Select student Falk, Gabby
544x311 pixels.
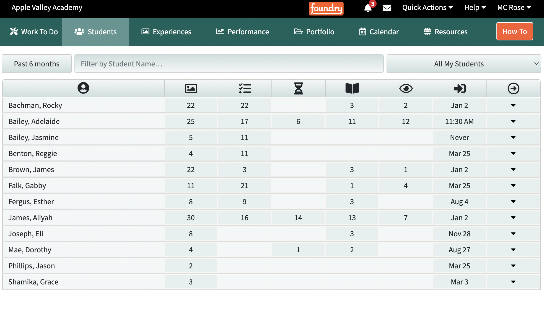tap(27, 186)
